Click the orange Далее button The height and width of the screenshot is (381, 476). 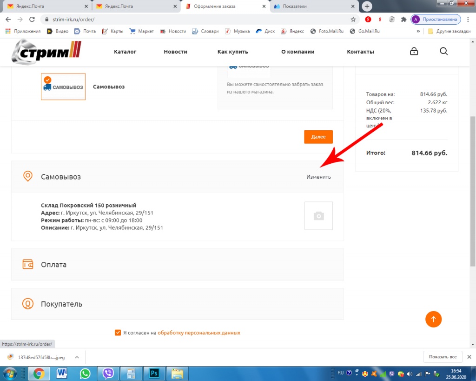[x=318, y=137]
